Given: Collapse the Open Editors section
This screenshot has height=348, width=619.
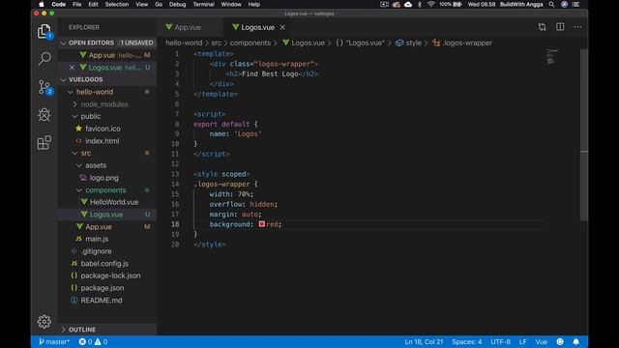Looking at the screenshot, I should point(64,43).
